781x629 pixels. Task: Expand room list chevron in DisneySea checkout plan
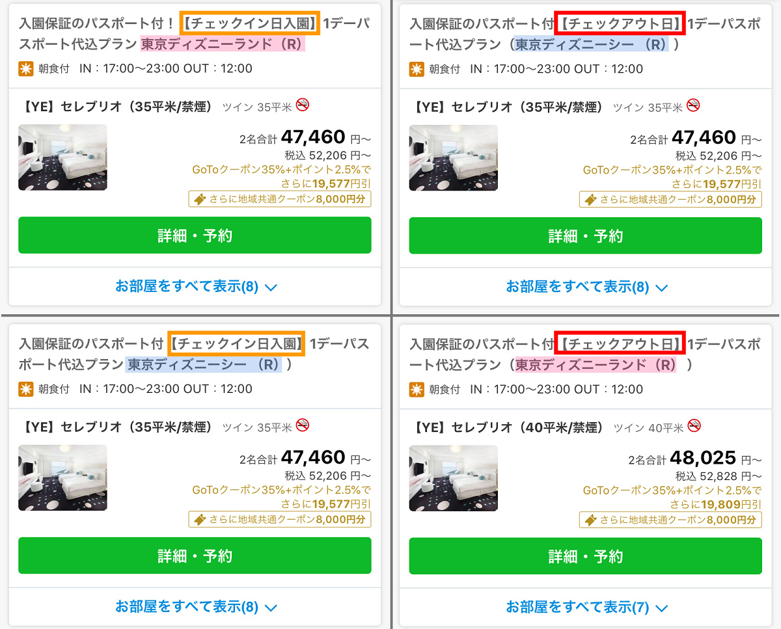[662, 288]
